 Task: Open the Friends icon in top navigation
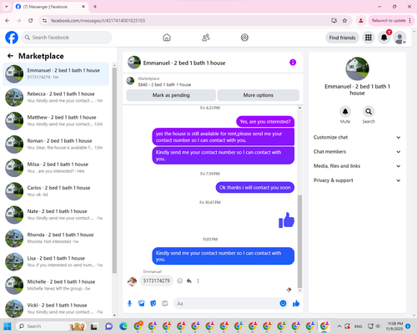(x=206, y=38)
